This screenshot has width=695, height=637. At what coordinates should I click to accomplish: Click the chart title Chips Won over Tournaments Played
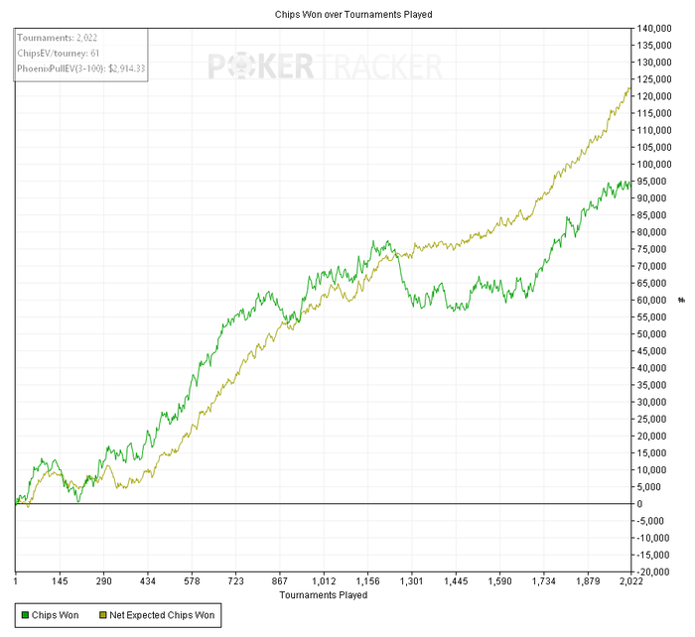point(353,14)
